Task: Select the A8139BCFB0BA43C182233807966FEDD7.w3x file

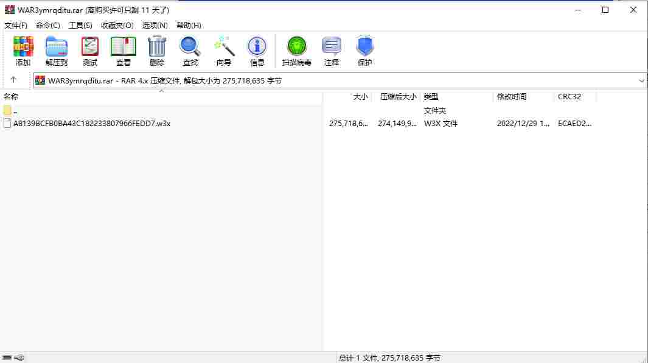Action: pos(92,124)
